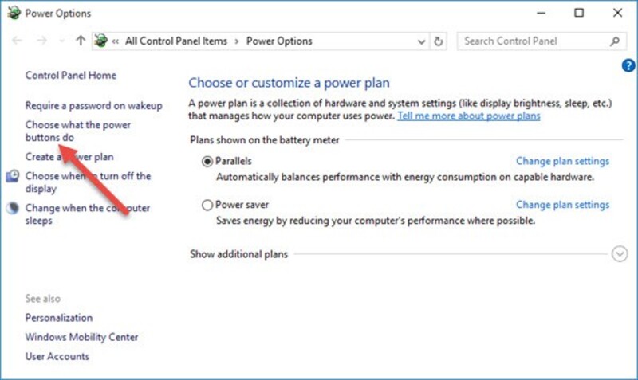
Task: Click the 'Plans shown on the battery meter' label
Action: tap(265, 140)
